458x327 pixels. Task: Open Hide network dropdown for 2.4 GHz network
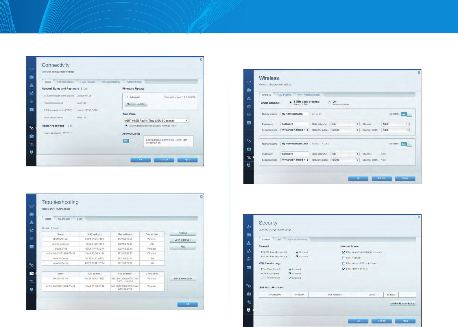tap(345, 124)
